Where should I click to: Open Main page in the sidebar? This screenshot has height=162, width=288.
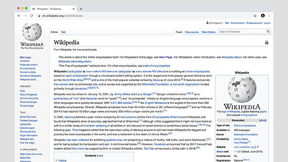pos(25,57)
